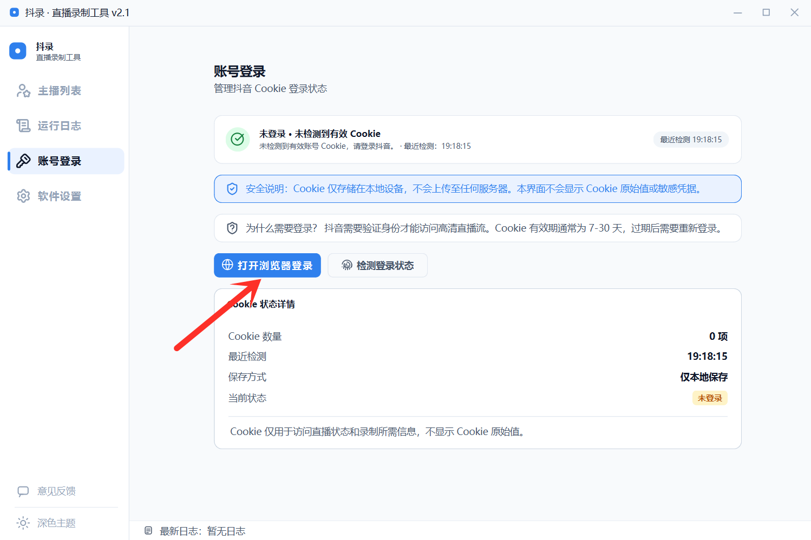Select the 账号登录 sidebar item

click(x=66, y=161)
